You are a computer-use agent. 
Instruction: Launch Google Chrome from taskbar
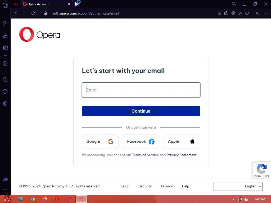[x=33, y=199]
